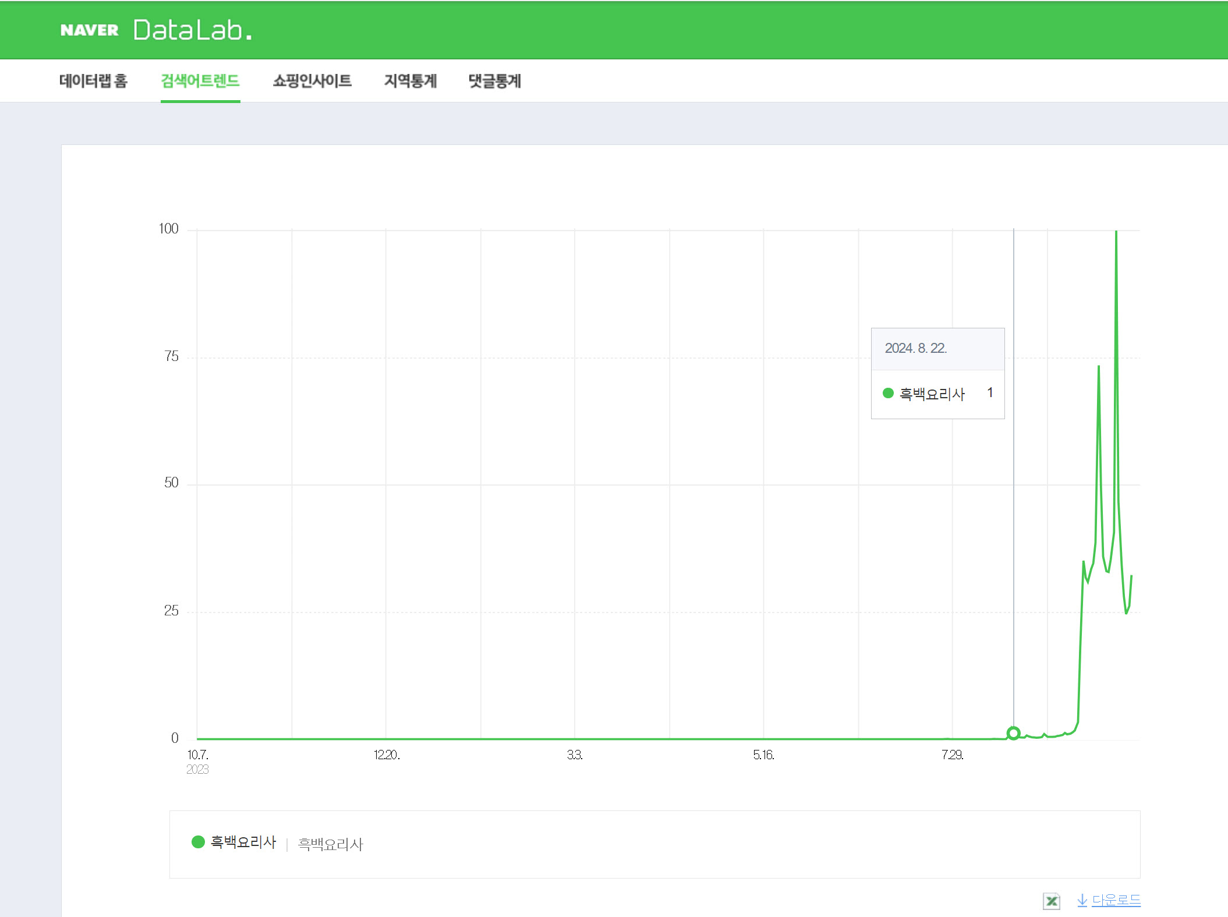Click the NAVER logo
This screenshot has height=917, width=1228.
(89, 30)
